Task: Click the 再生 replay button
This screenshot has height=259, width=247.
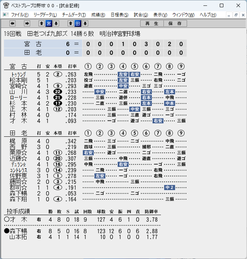Action: coord(152,24)
